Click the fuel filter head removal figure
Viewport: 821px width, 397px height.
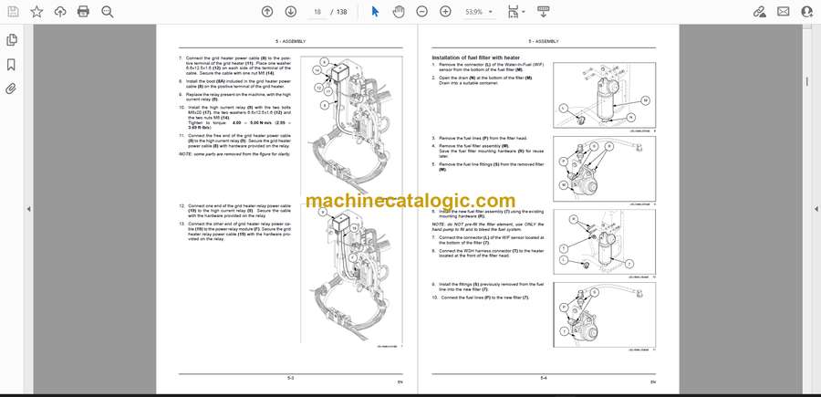[x=604, y=169]
